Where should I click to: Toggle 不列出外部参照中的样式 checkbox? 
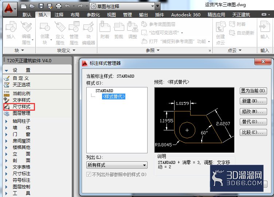tap(89, 174)
